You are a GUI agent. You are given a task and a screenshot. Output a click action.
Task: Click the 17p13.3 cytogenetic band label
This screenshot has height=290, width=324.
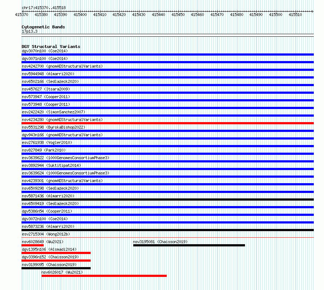29,31
